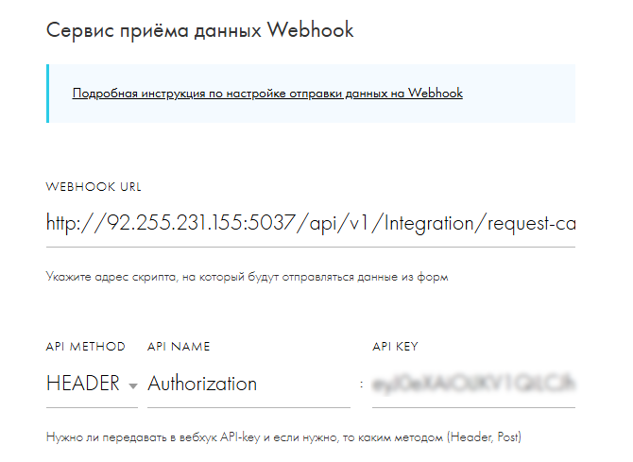Click the "Сервис приёма данных Webhook" heading
The height and width of the screenshot is (462, 633).
(x=199, y=29)
